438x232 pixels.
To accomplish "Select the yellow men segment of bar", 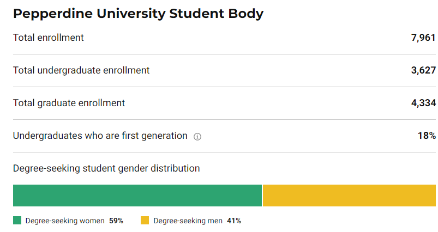I will pos(349,196).
